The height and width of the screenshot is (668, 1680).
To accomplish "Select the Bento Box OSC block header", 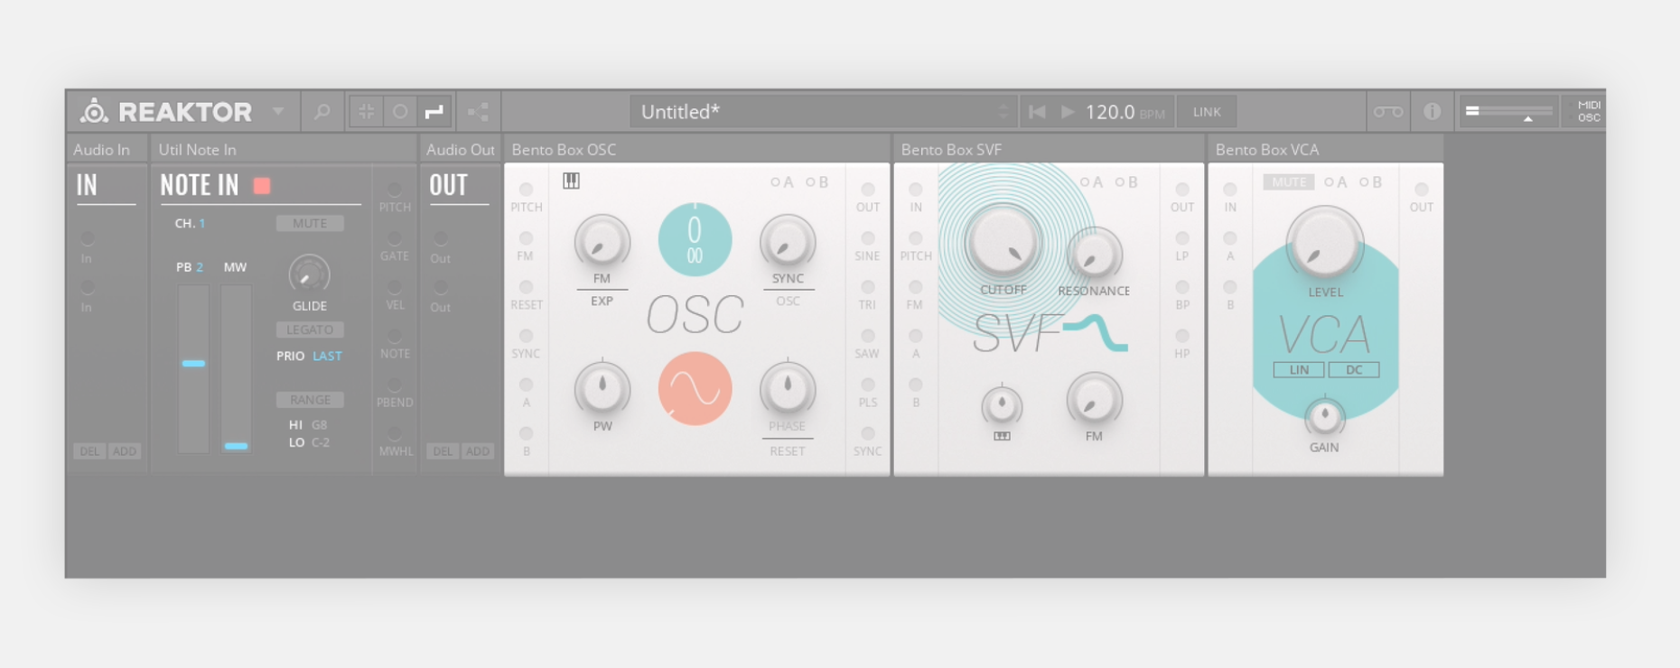I will pyautogui.click(x=696, y=150).
